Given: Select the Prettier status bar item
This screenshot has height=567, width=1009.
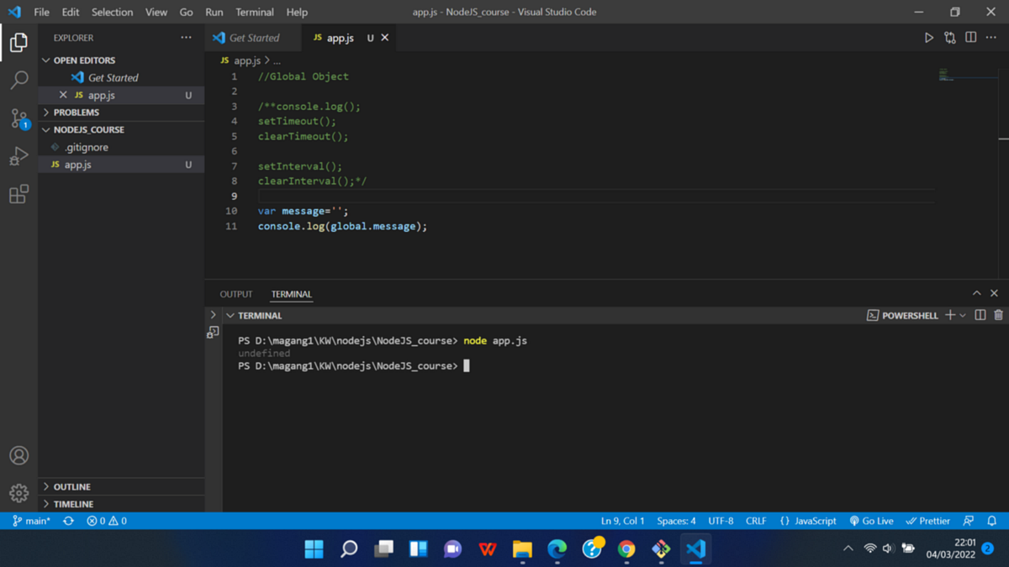Looking at the screenshot, I should (x=927, y=521).
